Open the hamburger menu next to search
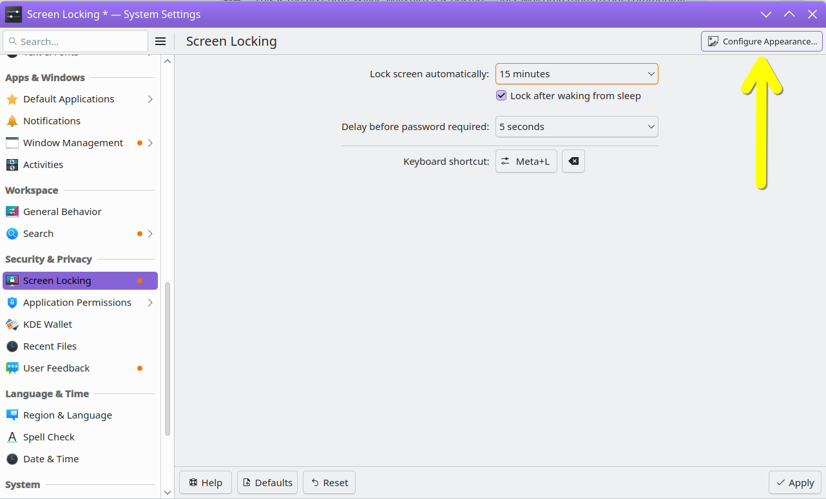 click(160, 41)
